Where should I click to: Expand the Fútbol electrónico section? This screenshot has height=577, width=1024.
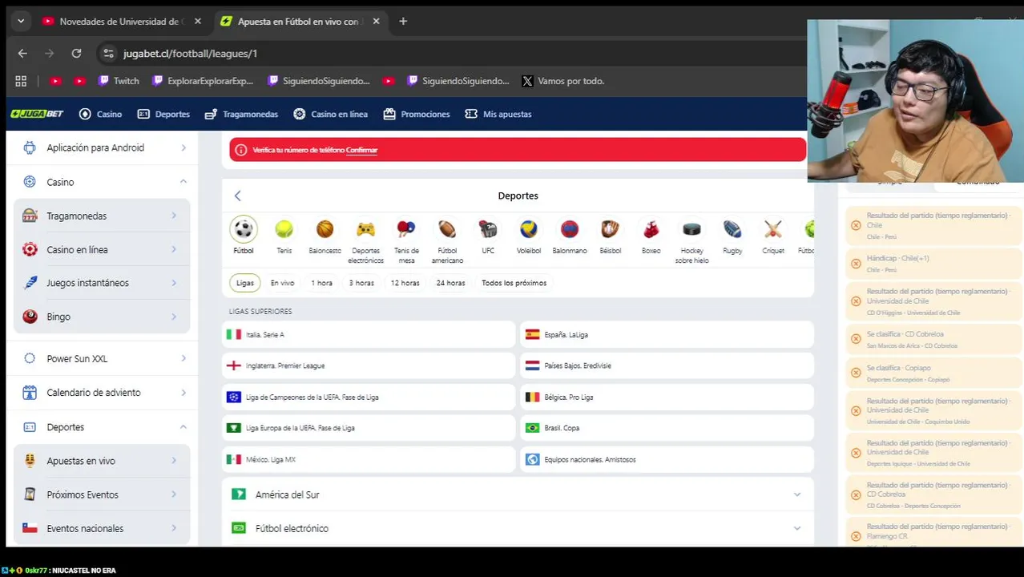click(518, 528)
